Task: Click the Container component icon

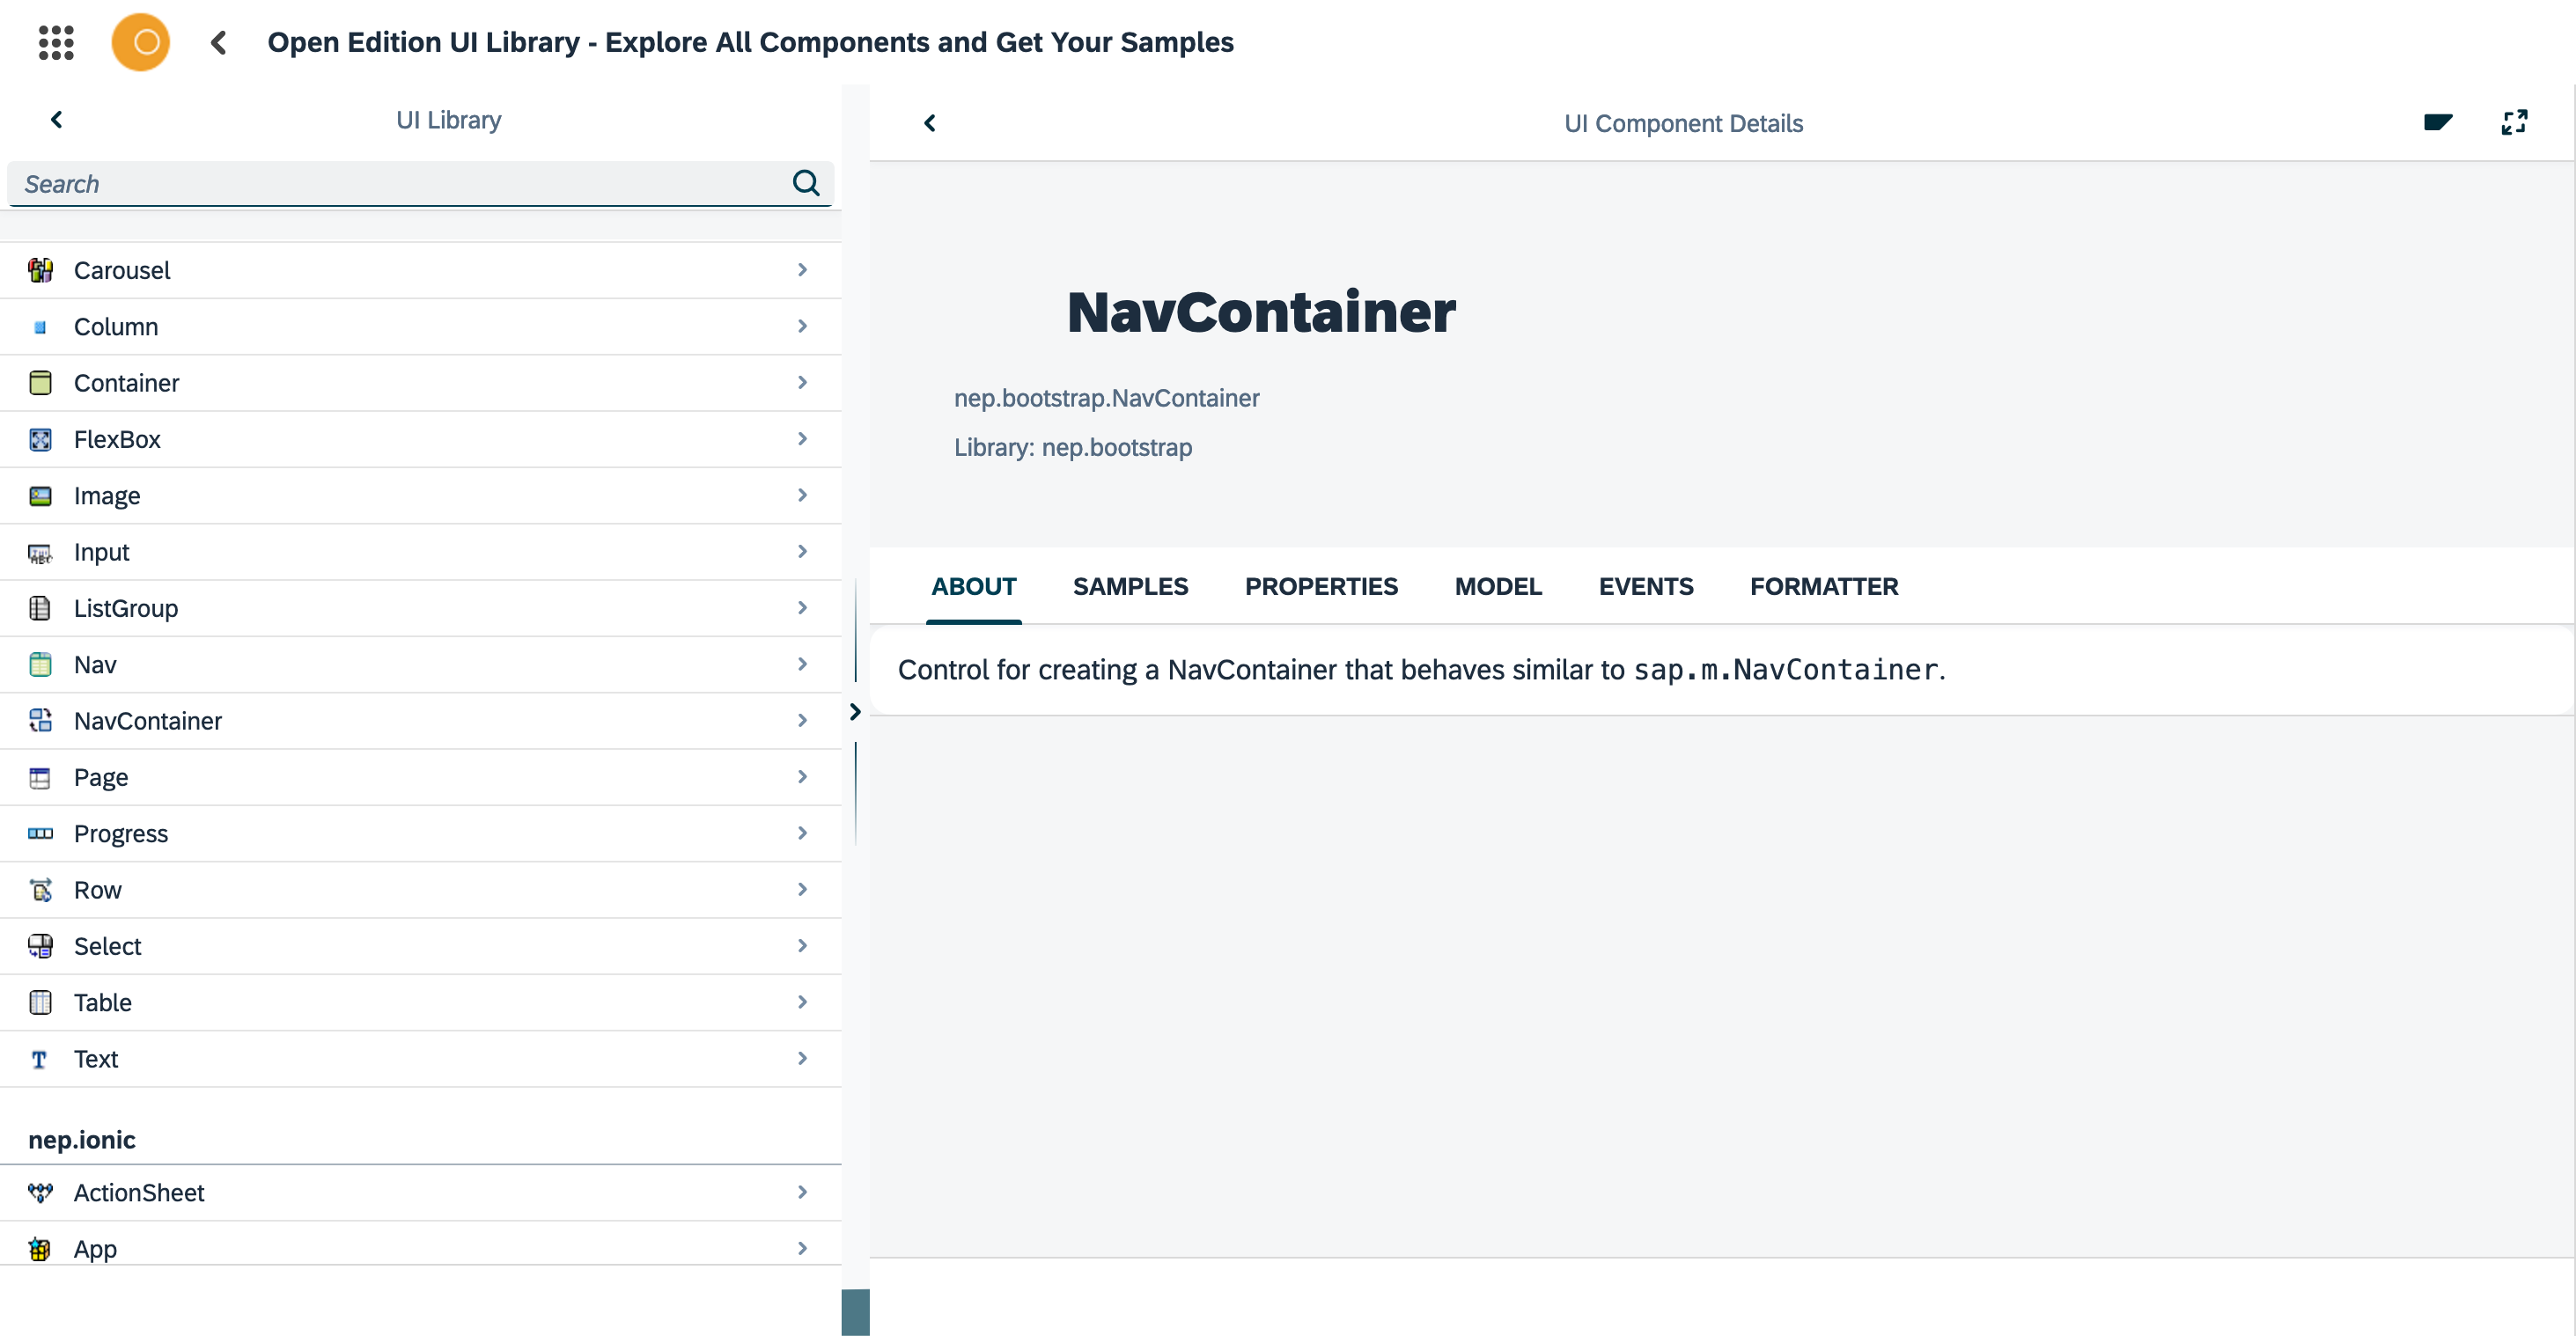Action: [40, 383]
